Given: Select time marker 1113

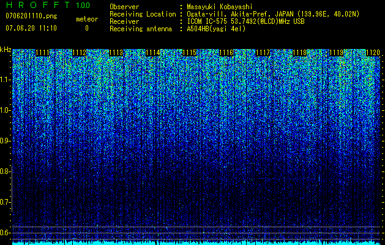Looking at the screenshot, I should point(116,53).
